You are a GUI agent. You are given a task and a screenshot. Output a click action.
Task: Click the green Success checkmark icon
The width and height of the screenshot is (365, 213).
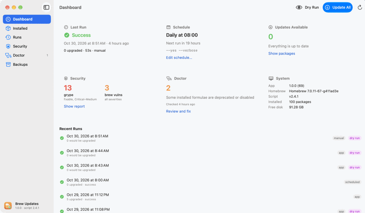pyautogui.click(x=66, y=35)
